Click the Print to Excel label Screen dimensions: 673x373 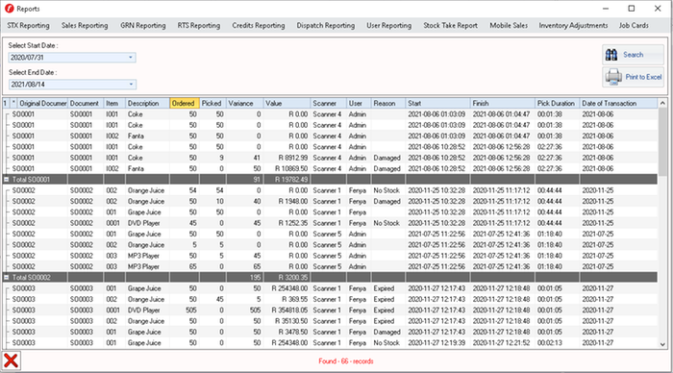point(643,77)
